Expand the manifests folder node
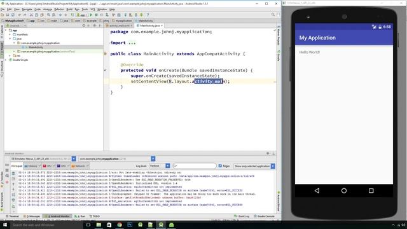Image resolution: width=407 pixels, height=229 pixels. pos(10,34)
